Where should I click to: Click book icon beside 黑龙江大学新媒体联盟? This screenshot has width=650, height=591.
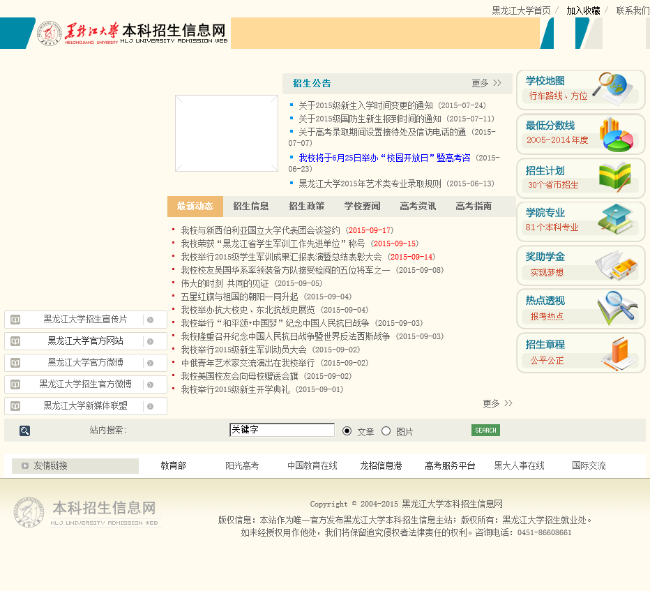pyautogui.click(x=15, y=406)
